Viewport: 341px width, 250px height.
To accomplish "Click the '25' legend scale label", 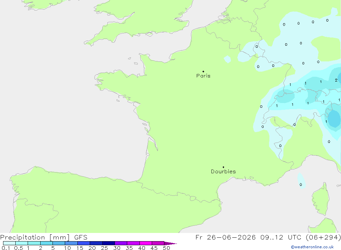I will [105, 248].
